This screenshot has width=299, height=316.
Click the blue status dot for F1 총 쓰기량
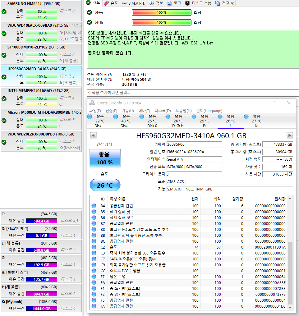click(x=94, y=288)
